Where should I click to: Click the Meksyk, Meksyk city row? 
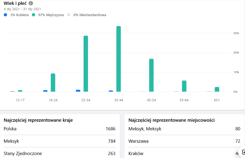click(184, 129)
